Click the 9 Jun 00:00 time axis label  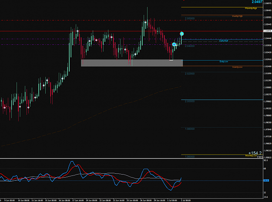[x=10, y=200]
